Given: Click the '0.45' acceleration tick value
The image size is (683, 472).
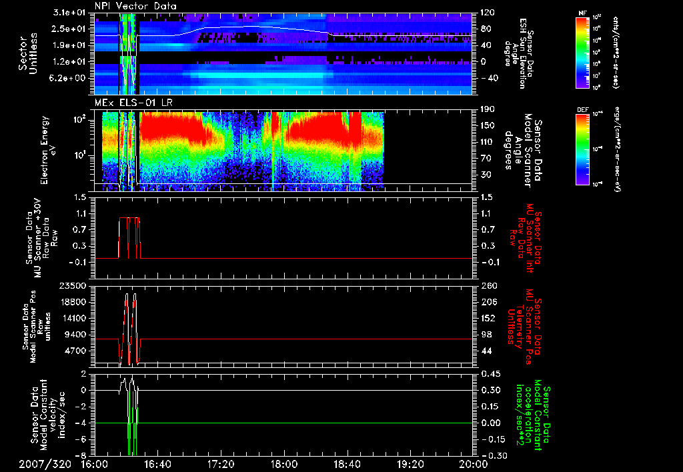Looking at the screenshot, I should tap(490, 374).
